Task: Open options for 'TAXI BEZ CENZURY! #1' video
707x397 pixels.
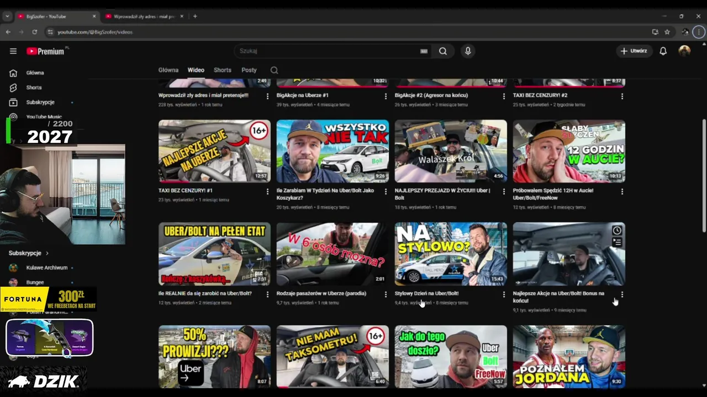Action: (x=267, y=191)
